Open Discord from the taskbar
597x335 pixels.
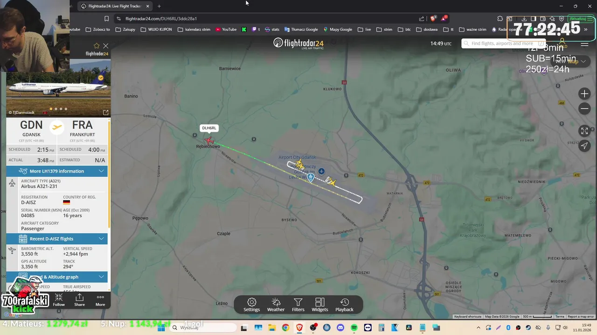point(340,328)
